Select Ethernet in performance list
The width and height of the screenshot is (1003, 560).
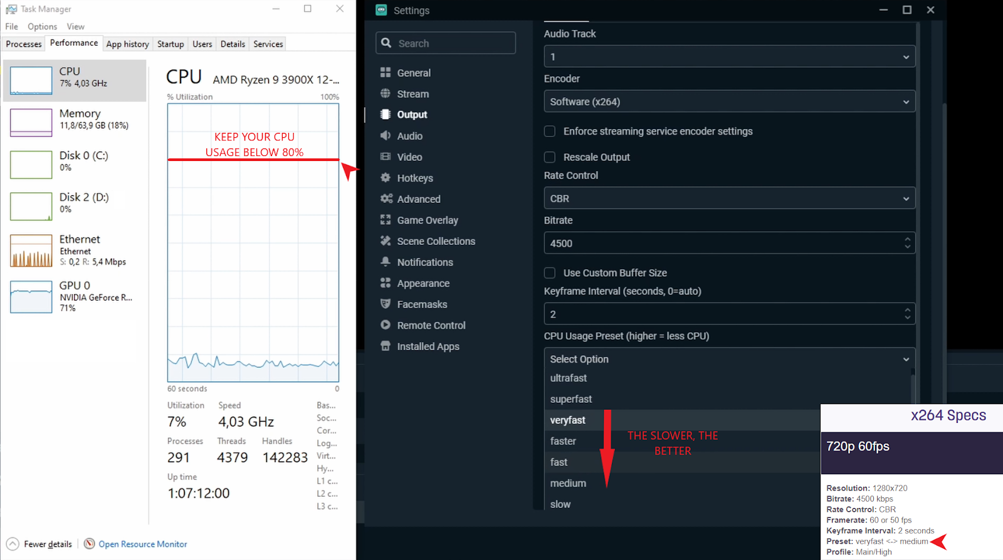(x=75, y=250)
